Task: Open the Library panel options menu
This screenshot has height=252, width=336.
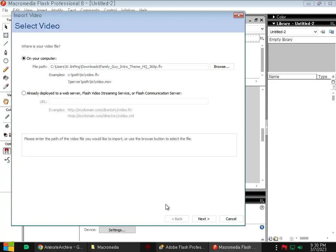Action: tap(332, 24)
